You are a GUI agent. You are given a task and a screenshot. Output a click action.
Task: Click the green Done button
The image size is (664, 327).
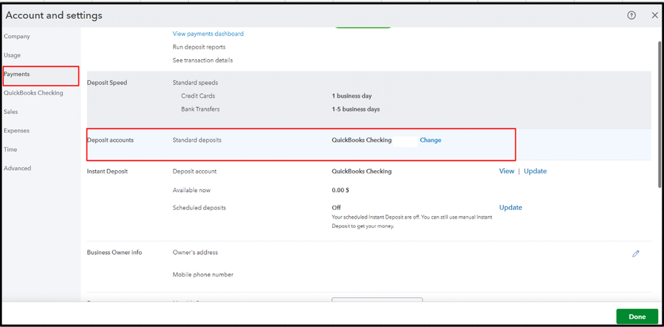click(637, 316)
